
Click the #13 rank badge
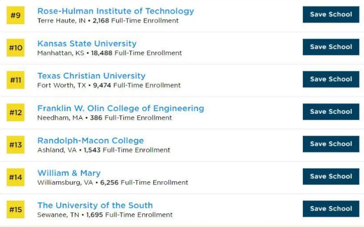(16, 145)
